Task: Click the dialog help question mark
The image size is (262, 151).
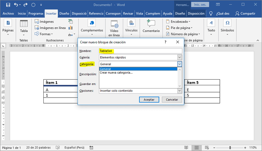Action: (x=166, y=42)
